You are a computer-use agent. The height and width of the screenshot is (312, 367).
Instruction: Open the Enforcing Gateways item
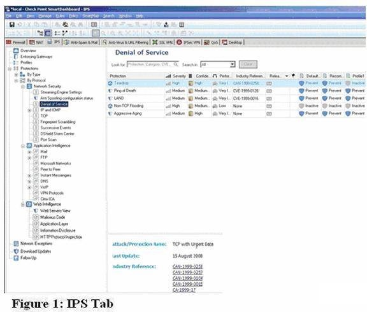coord(36,57)
